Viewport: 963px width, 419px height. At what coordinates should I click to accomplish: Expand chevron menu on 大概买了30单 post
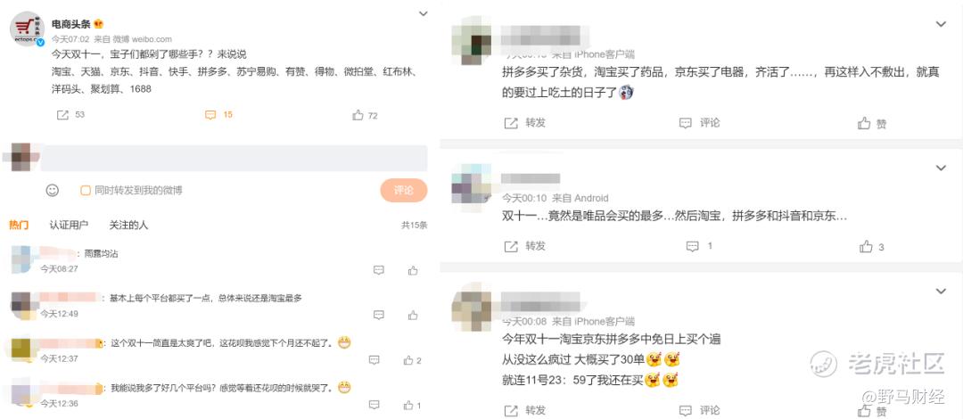tap(941, 291)
